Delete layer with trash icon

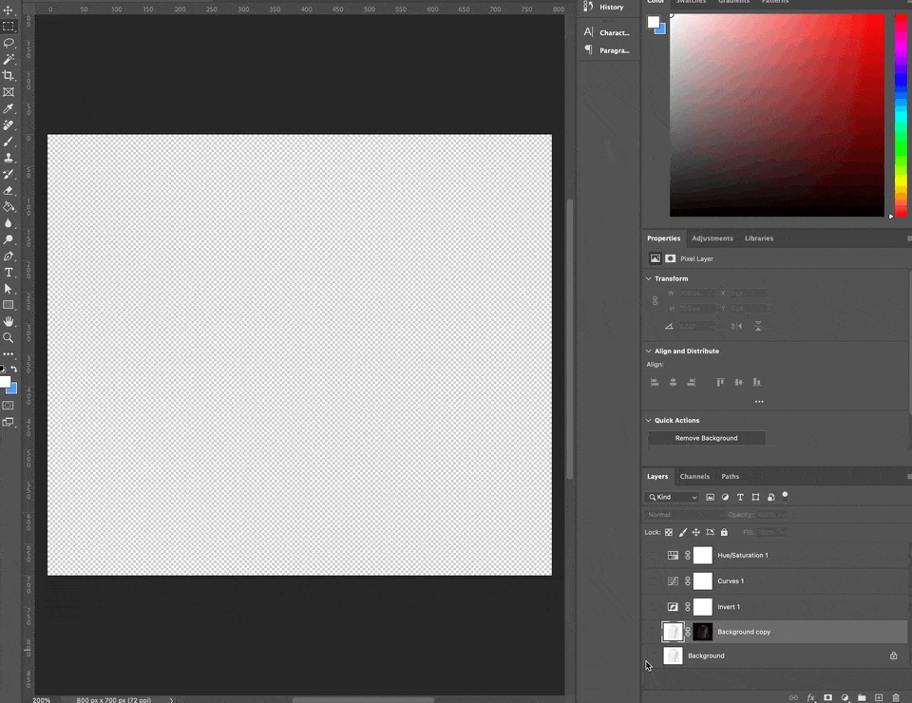(x=896, y=697)
